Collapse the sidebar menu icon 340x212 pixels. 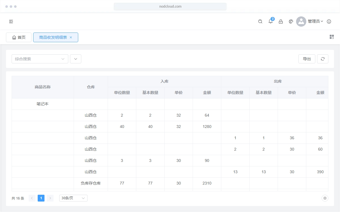tap(11, 22)
